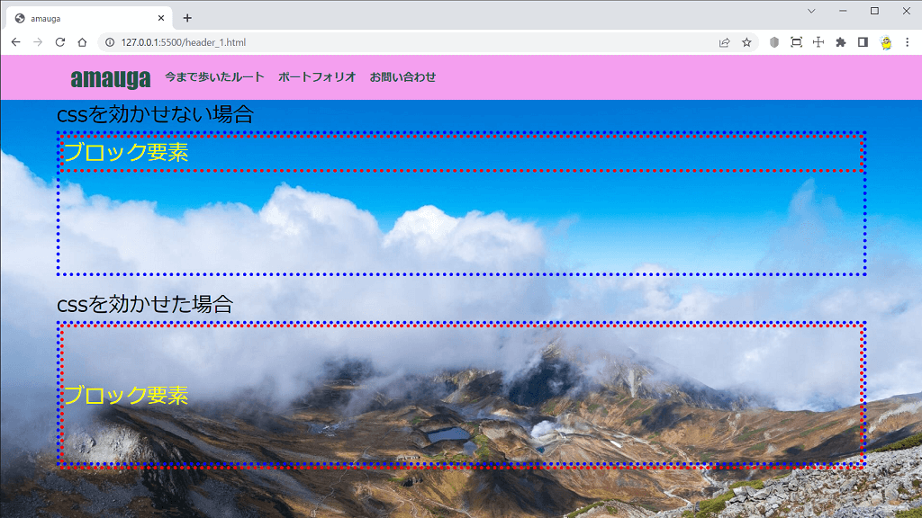Viewport: 922px width, 518px height.
Task: Bookmark this page with the star
Action: click(x=746, y=42)
